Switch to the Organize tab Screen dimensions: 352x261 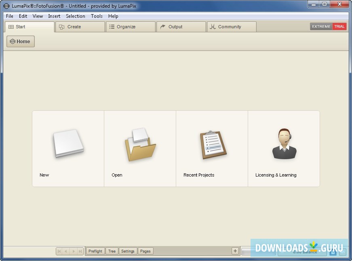131,27
